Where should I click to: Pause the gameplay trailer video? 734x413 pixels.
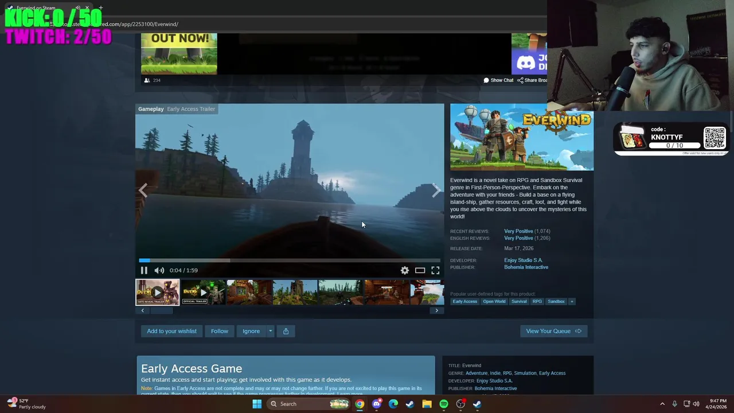click(144, 270)
